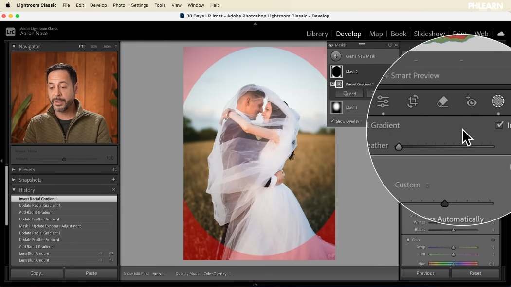Open the View menu
Screen dimensions: 511x287
tap(176, 5)
